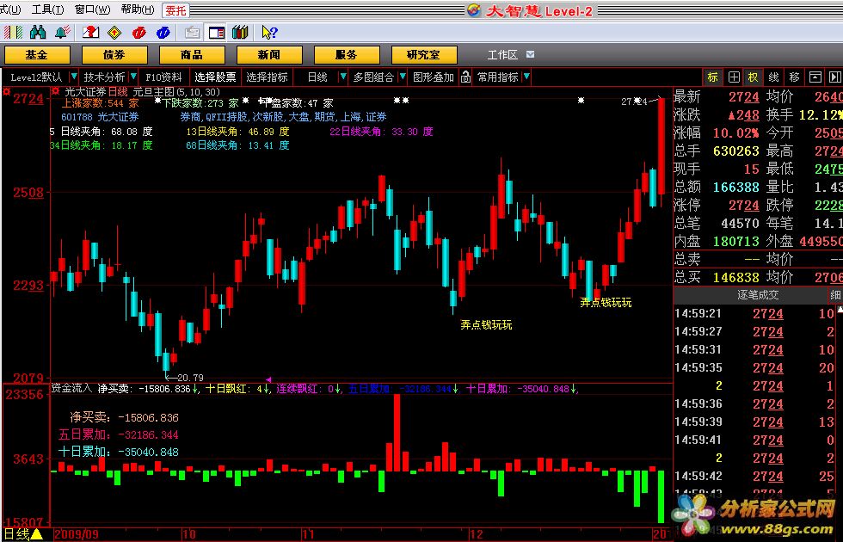The width and height of the screenshot is (843, 542).
Task: Toggle the 权 adjustment button
Action: click(753, 77)
